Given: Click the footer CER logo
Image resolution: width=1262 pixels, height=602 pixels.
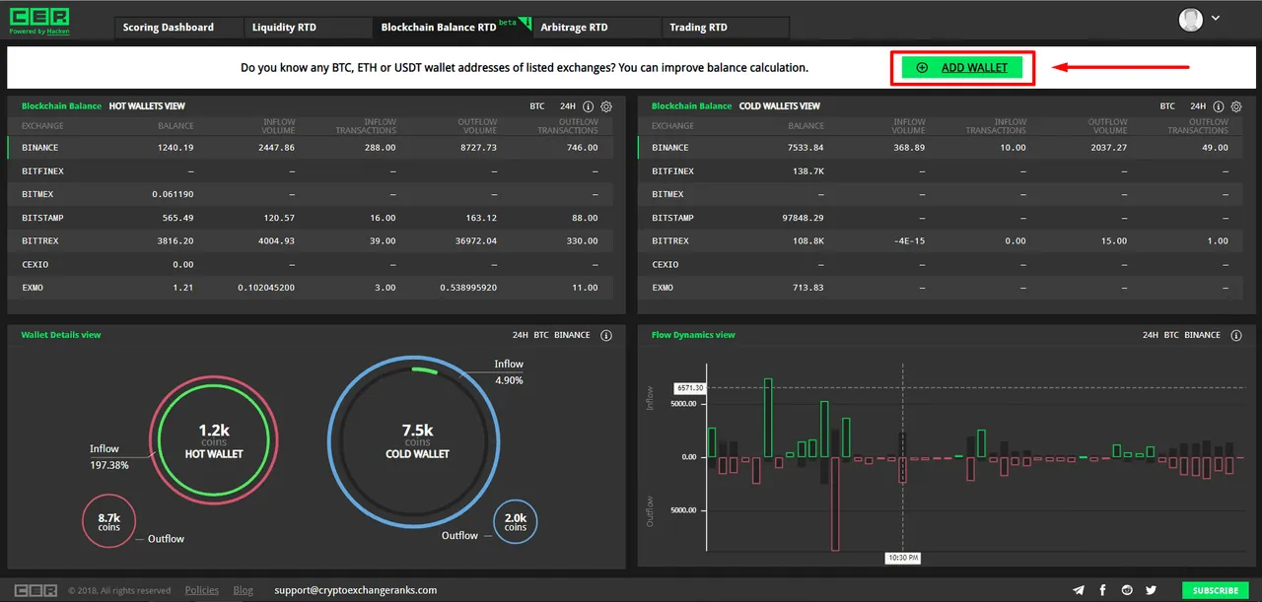Looking at the screenshot, I should (35, 590).
